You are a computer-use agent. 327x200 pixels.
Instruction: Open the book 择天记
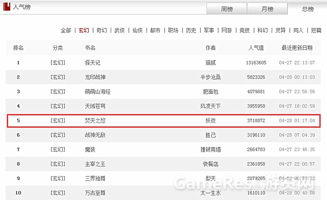[93, 62]
